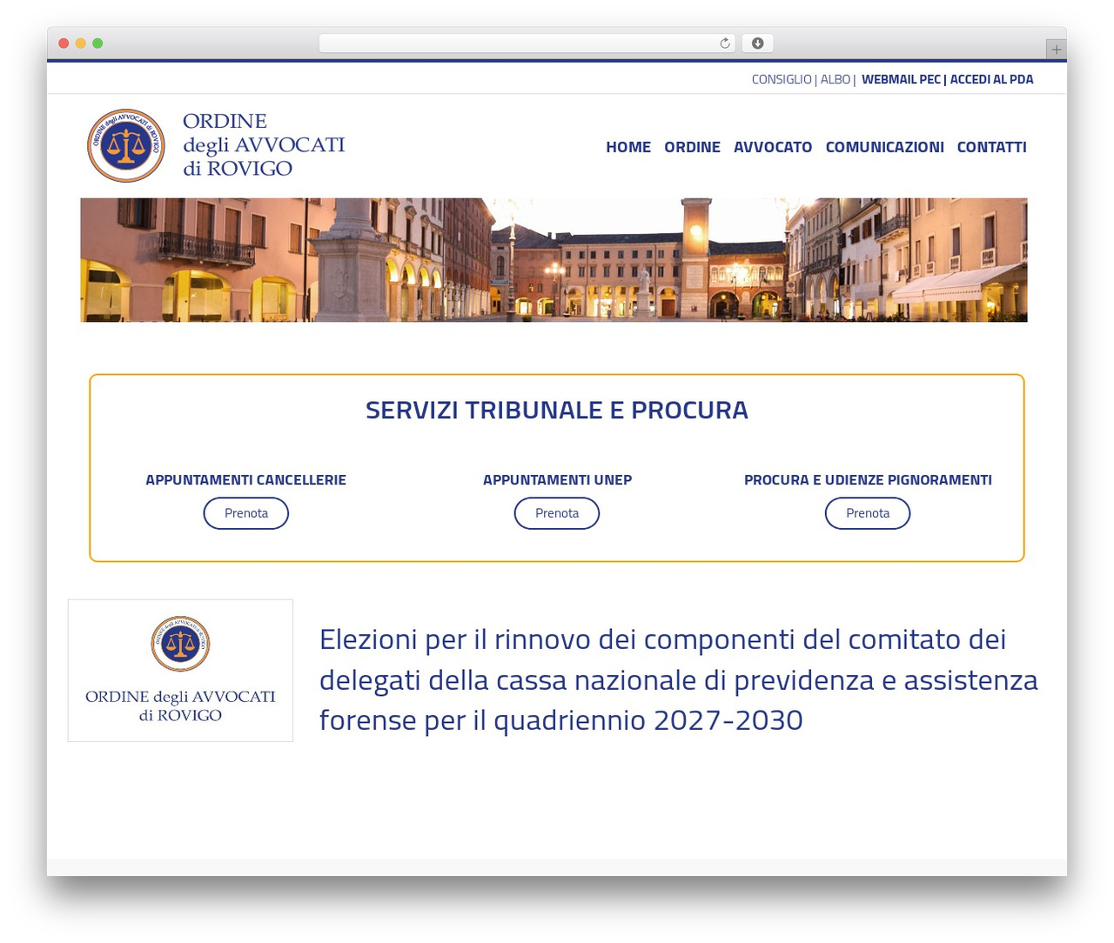Open the CONSIGLIO link
The image size is (1114, 943).
782,79
